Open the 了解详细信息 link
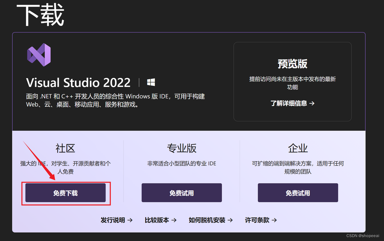Viewport: 384px width, 241px height. (x=289, y=103)
